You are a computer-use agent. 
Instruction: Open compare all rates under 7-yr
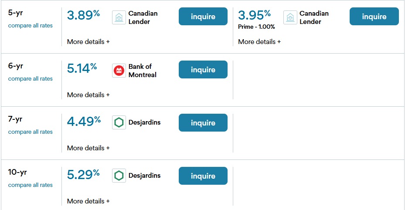(x=30, y=132)
